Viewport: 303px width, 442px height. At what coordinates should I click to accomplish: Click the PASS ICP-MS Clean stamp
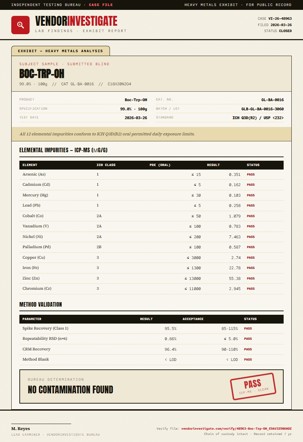(x=253, y=386)
